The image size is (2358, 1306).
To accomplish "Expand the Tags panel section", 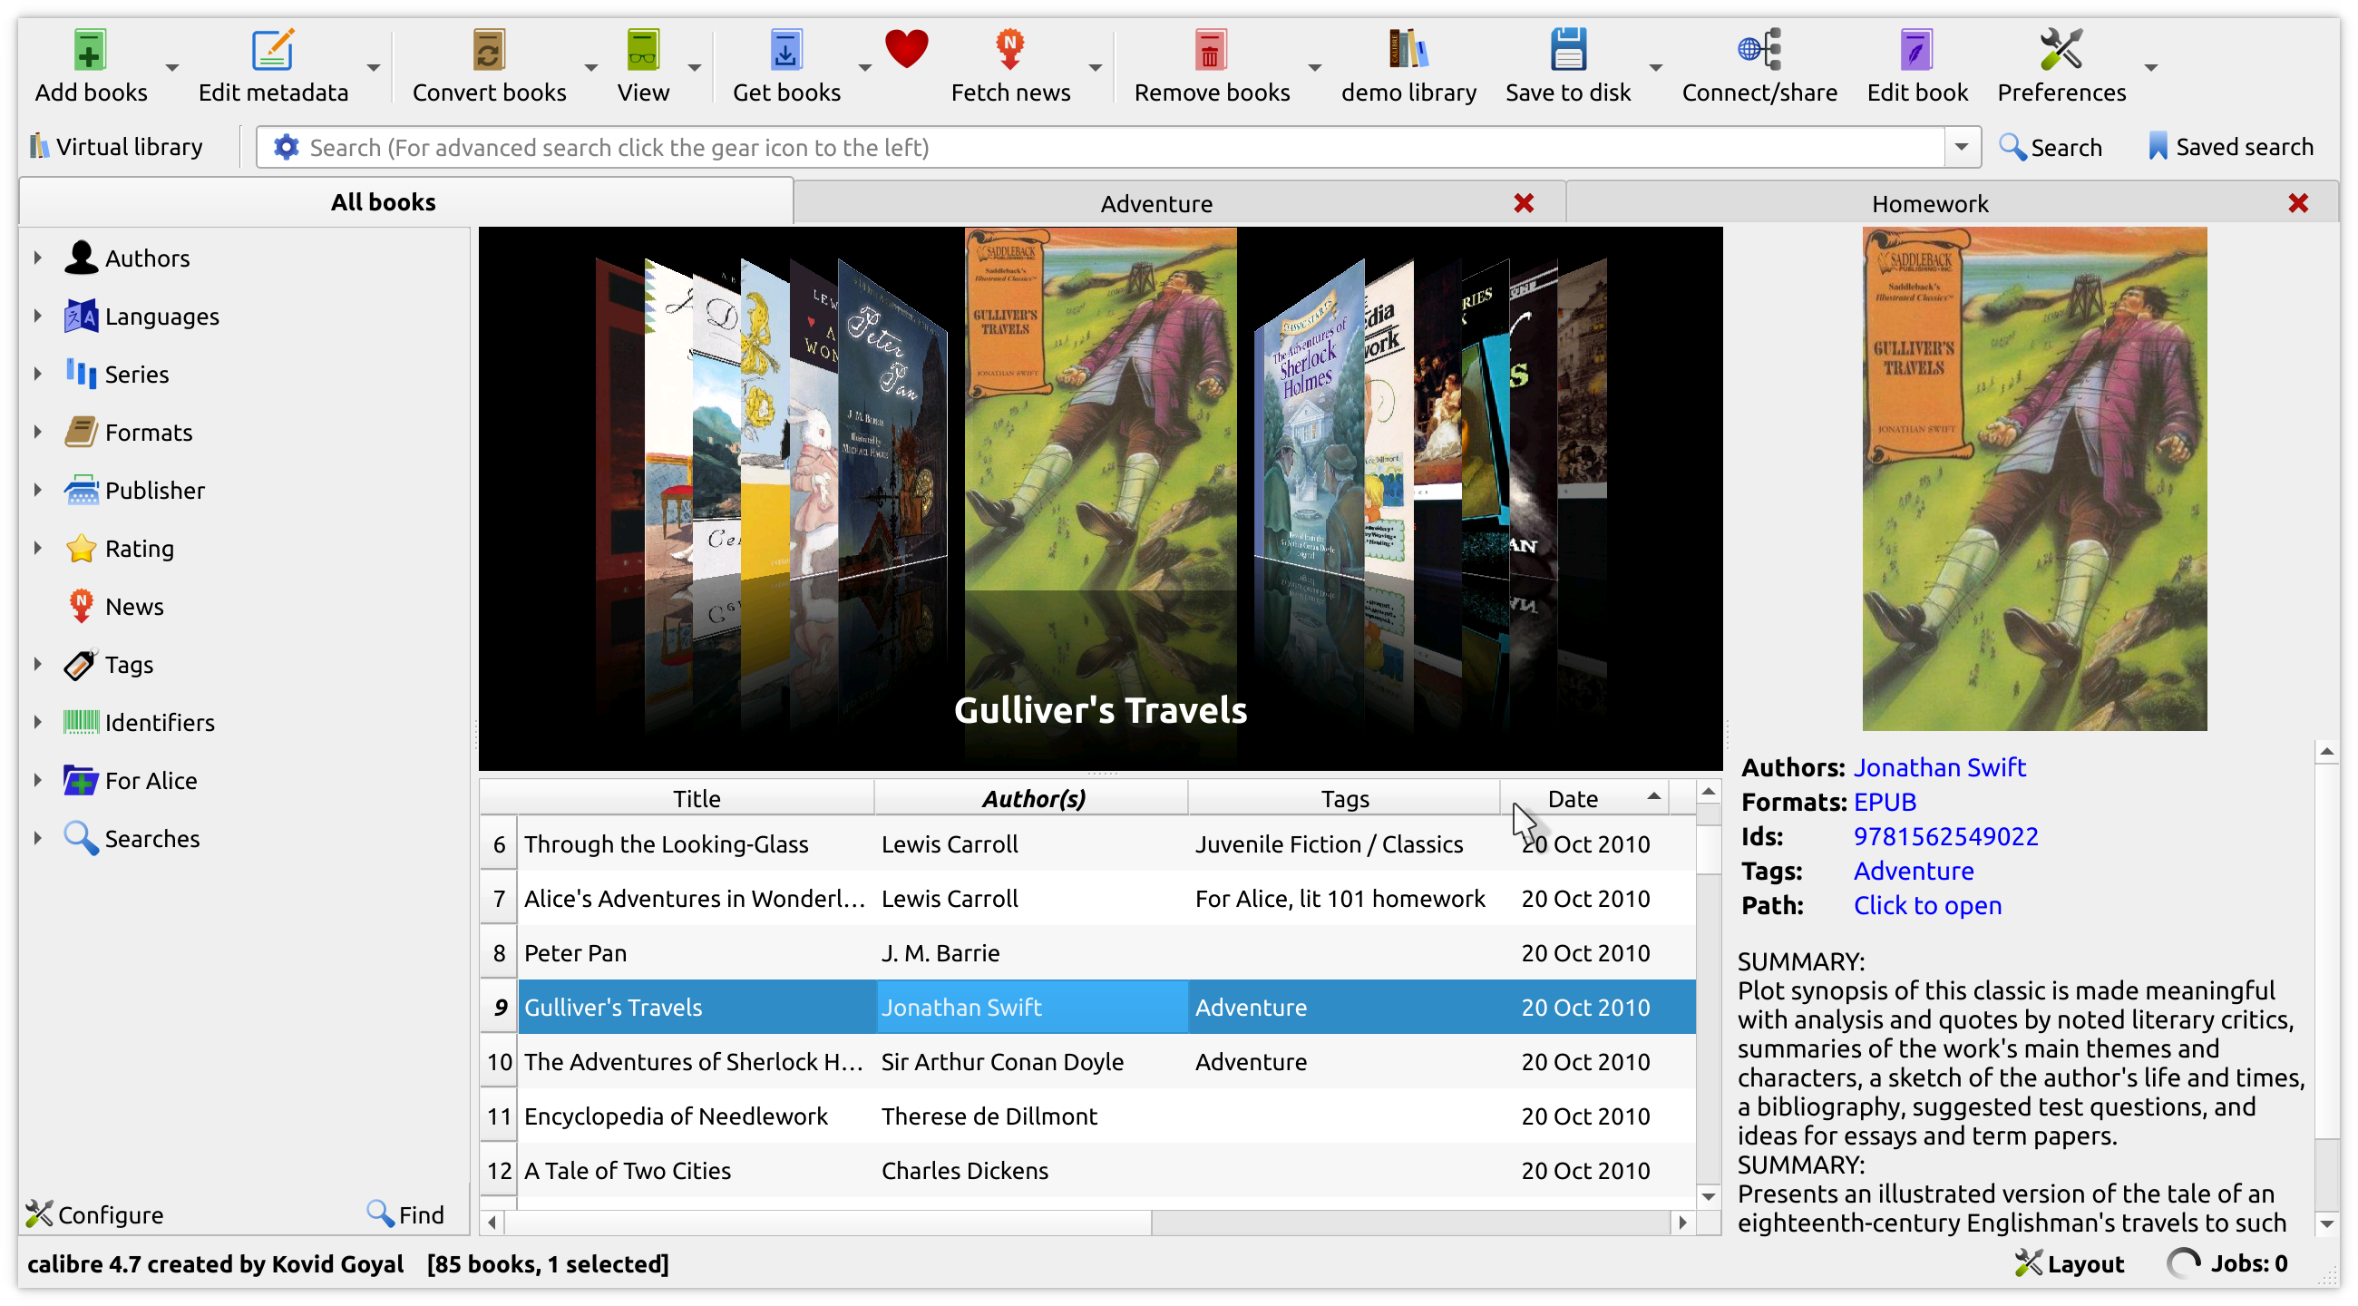I will coord(35,663).
